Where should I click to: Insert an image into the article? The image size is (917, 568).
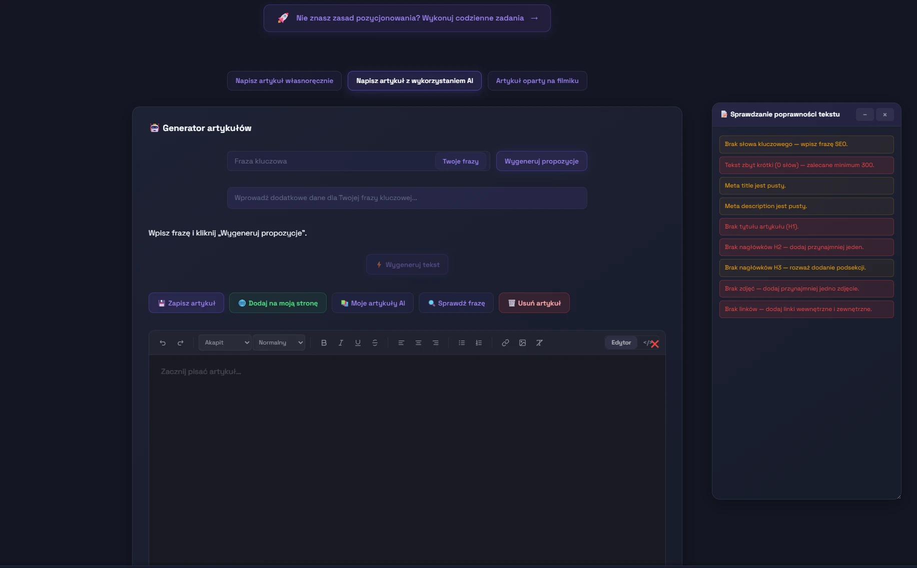pyautogui.click(x=522, y=343)
